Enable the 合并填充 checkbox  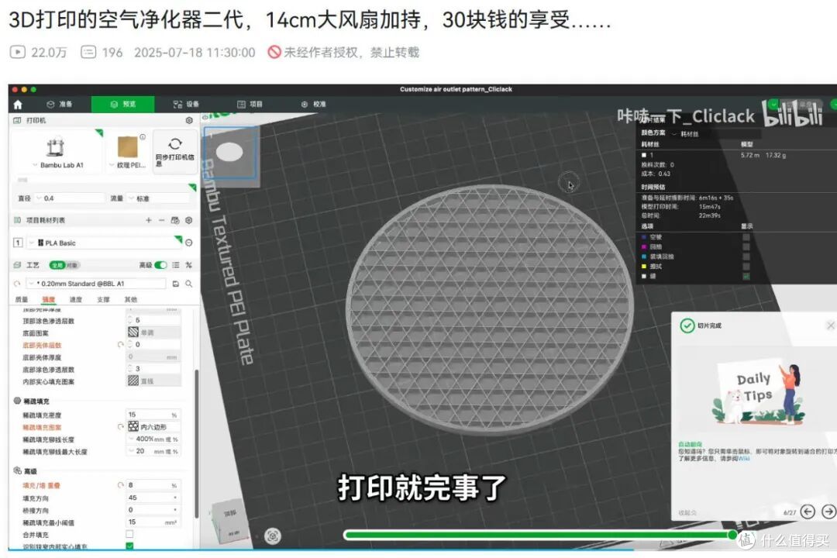tap(129, 534)
